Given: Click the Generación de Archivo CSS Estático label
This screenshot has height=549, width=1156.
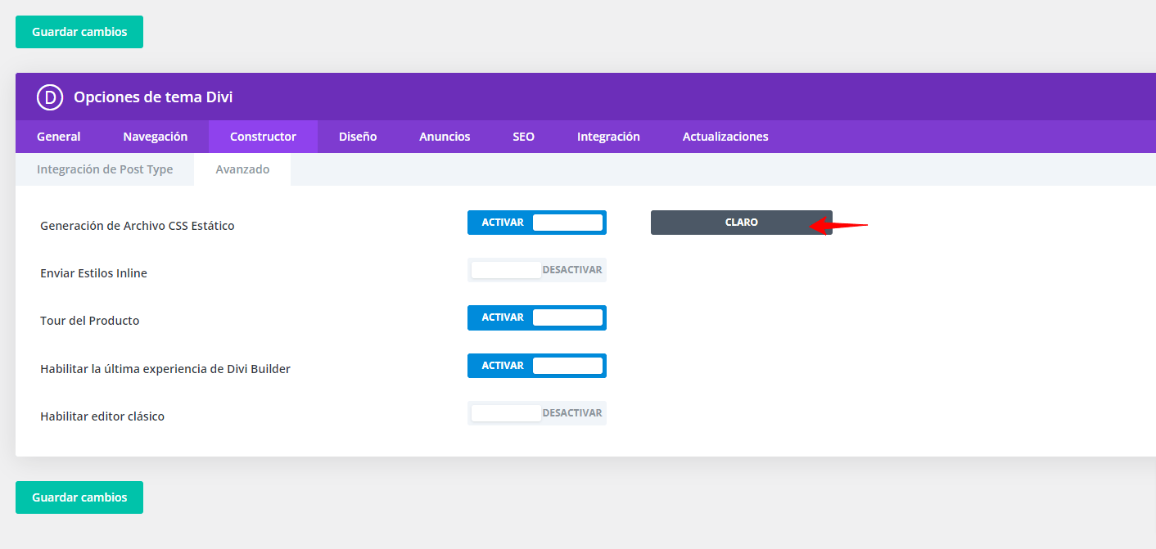Looking at the screenshot, I should tap(138, 226).
